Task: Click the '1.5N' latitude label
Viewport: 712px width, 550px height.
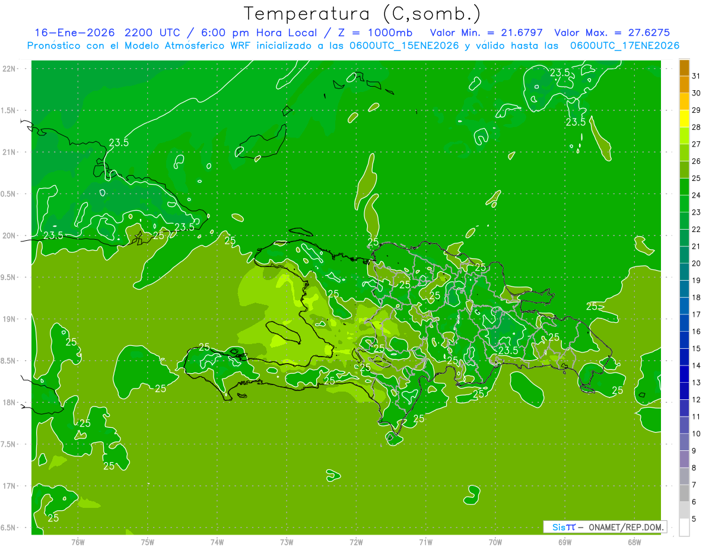Action: pyautogui.click(x=9, y=110)
